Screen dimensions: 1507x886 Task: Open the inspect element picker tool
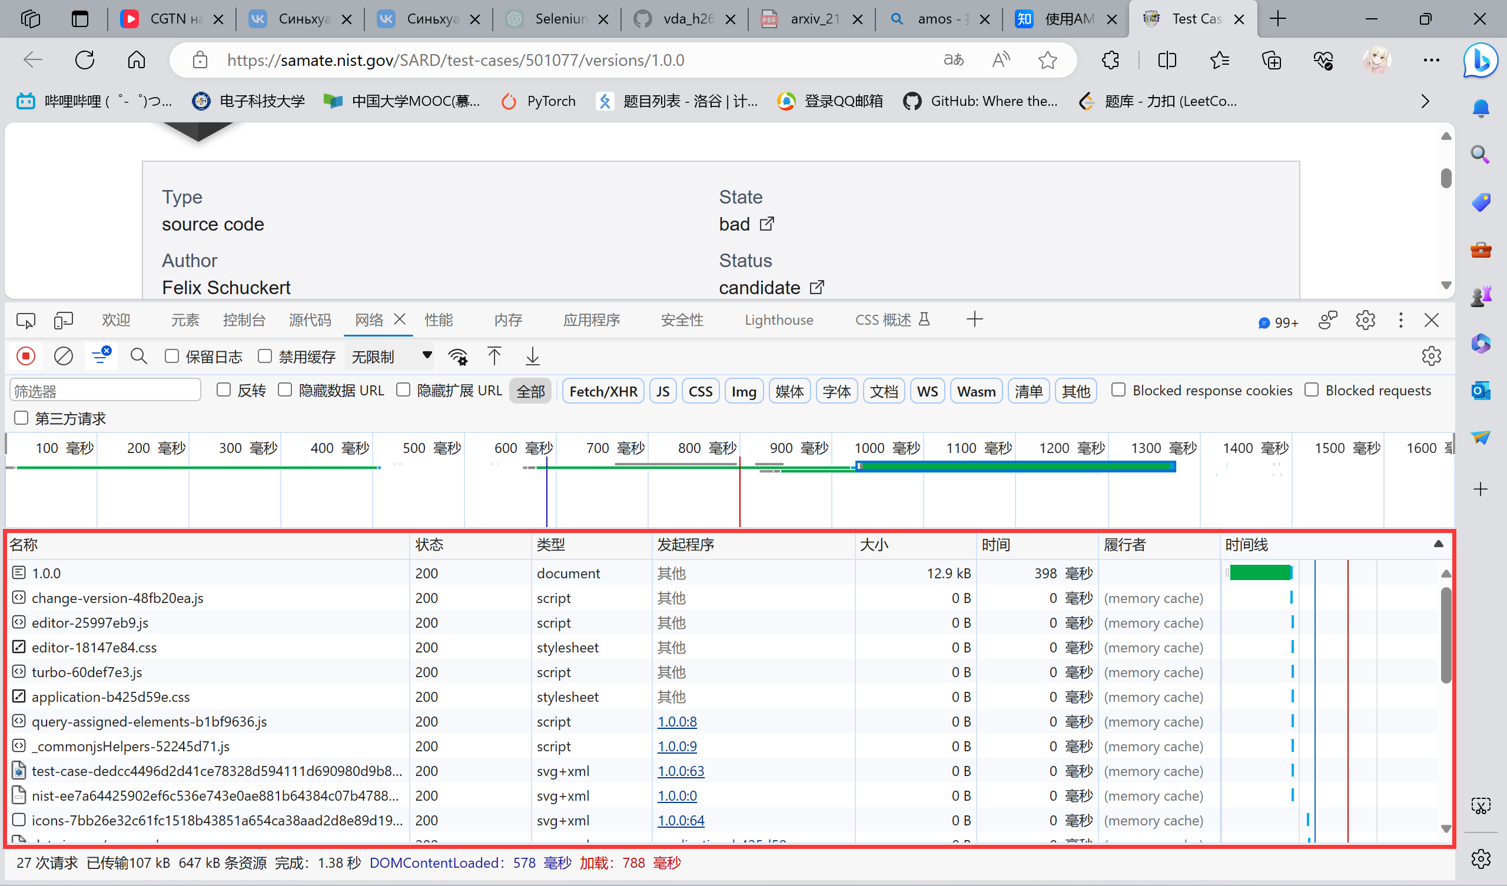26,321
